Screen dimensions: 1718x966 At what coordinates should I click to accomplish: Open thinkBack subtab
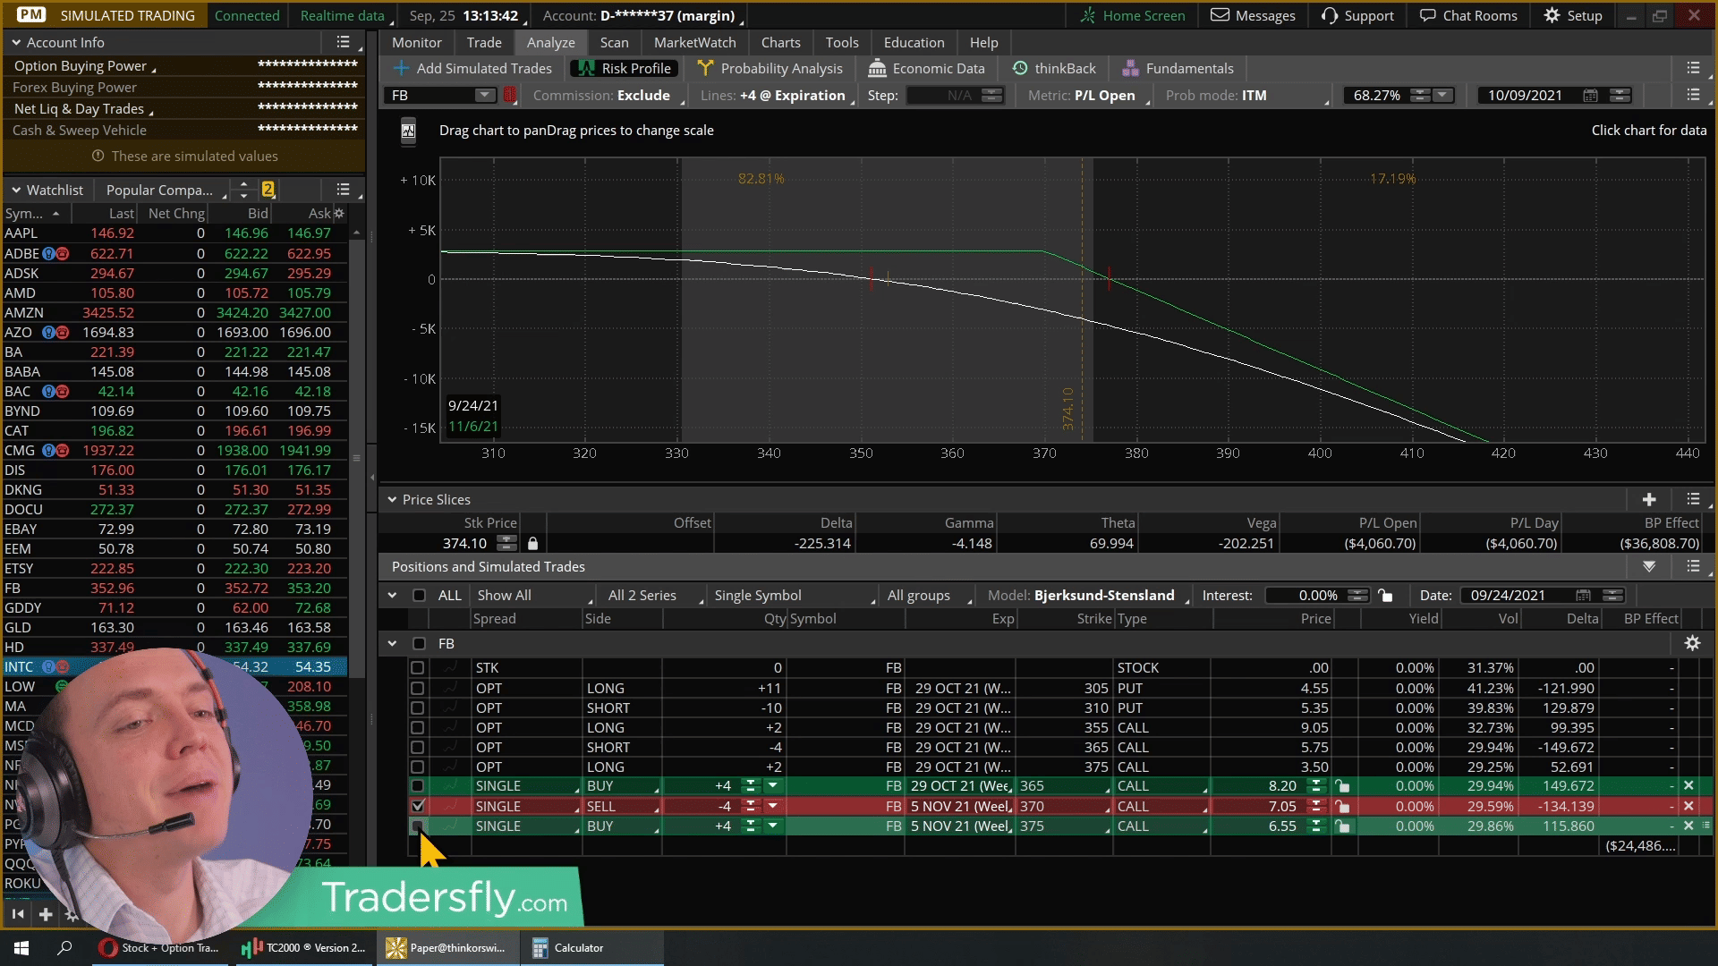pos(1054,68)
